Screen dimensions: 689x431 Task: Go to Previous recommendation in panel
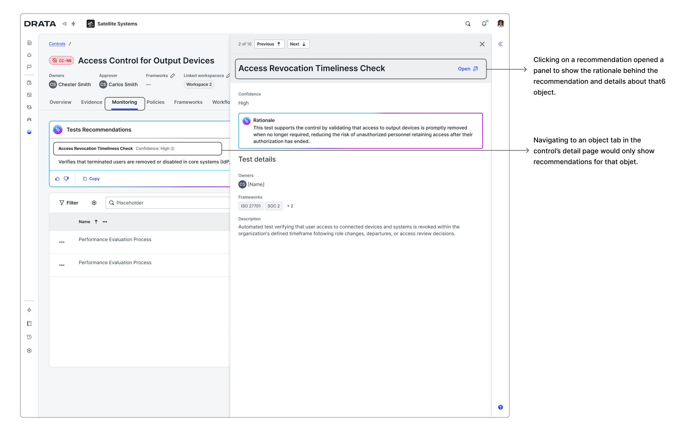(269, 44)
